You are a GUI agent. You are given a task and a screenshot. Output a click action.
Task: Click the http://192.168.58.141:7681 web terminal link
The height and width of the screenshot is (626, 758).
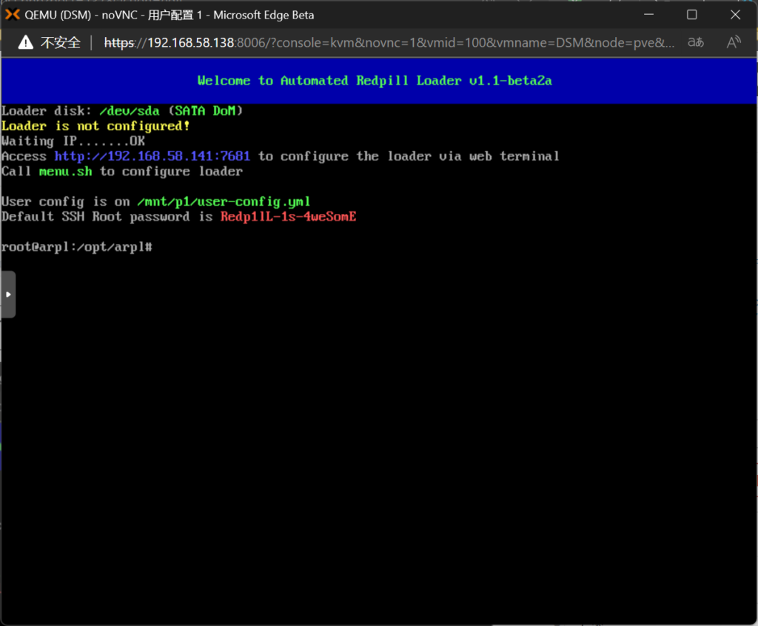pos(152,156)
